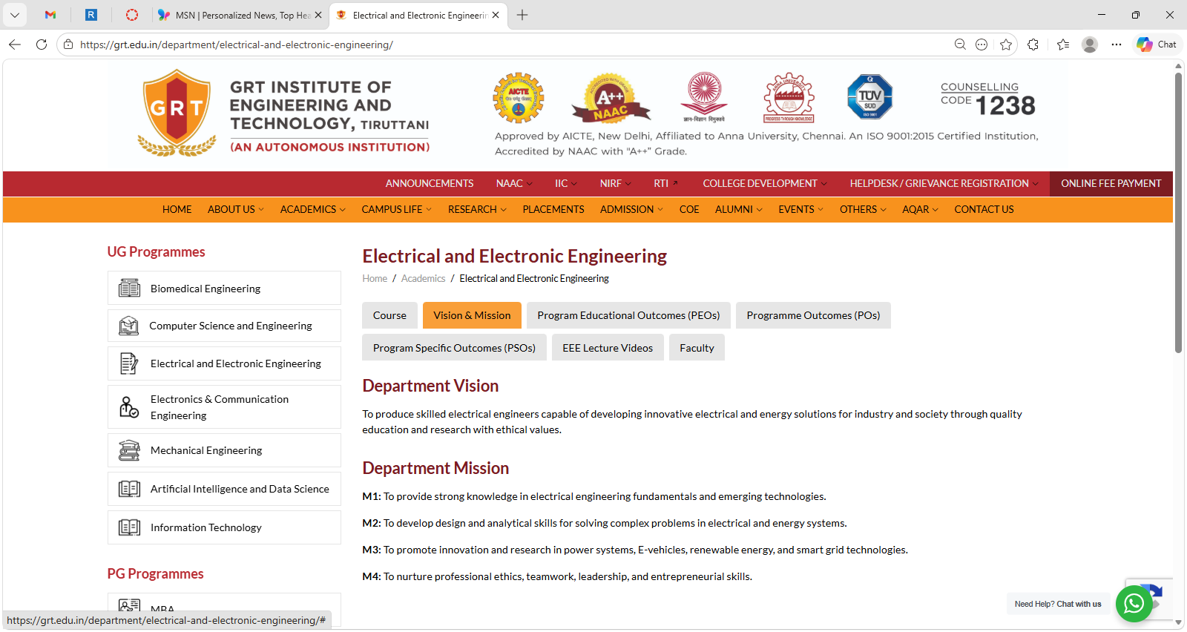1187x632 pixels.
Task: Open the HELPDESK / GRIEVANCE REGISTRATION dropdown
Action: click(944, 183)
